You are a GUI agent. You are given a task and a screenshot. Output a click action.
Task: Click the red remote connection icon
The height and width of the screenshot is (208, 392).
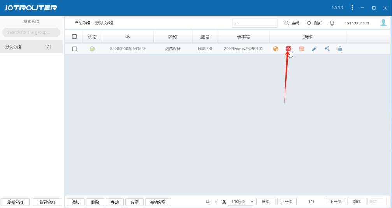(x=288, y=49)
